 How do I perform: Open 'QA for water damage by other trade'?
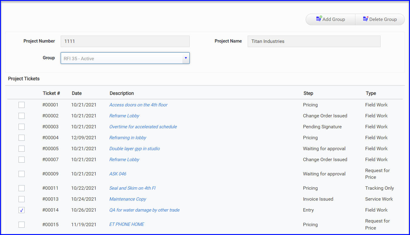[144, 210]
